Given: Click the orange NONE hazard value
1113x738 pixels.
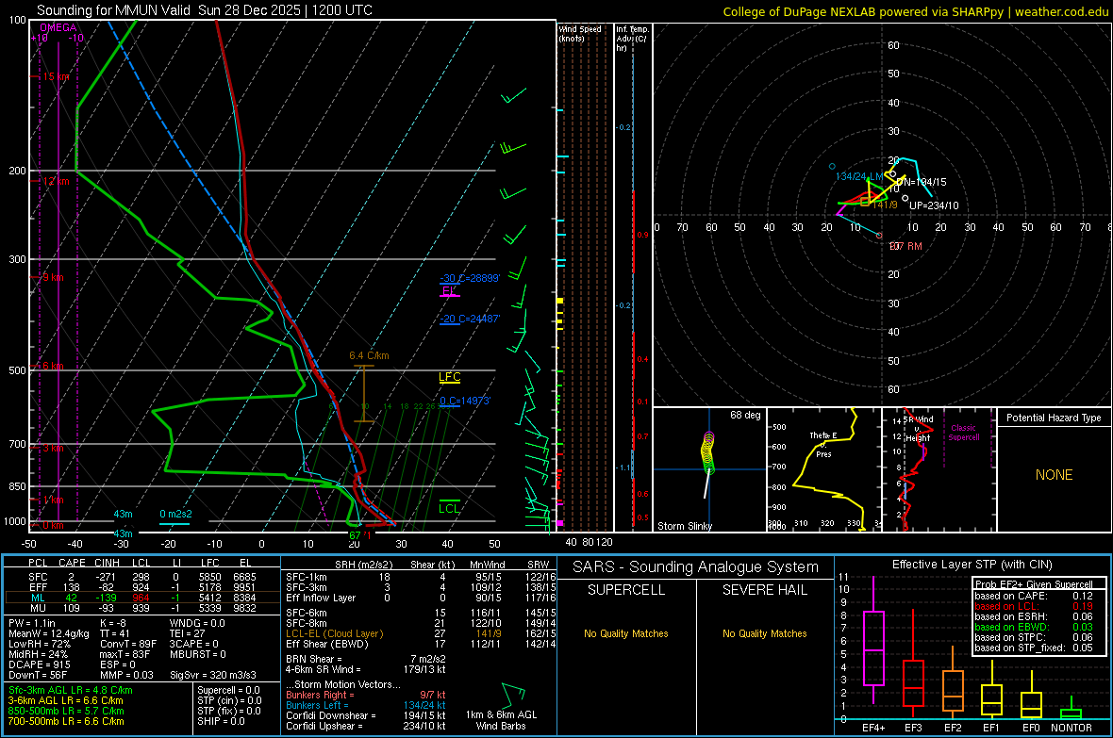Looking at the screenshot, I should click(1054, 475).
